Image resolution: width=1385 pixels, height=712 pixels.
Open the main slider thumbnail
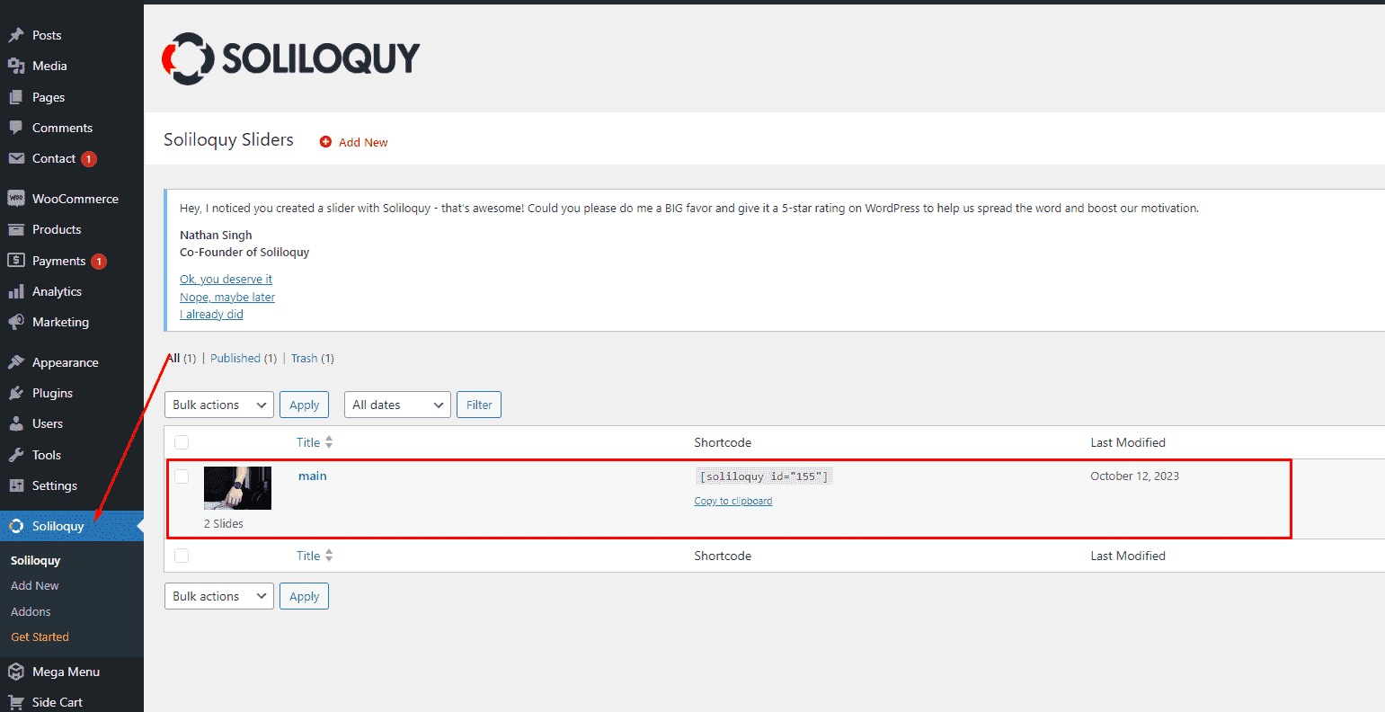237,488
